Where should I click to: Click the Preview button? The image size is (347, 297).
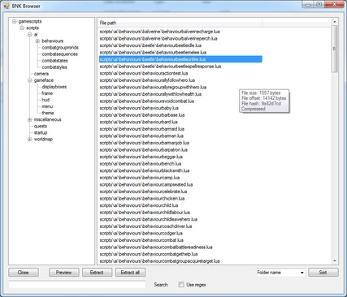tap(64, 272)
